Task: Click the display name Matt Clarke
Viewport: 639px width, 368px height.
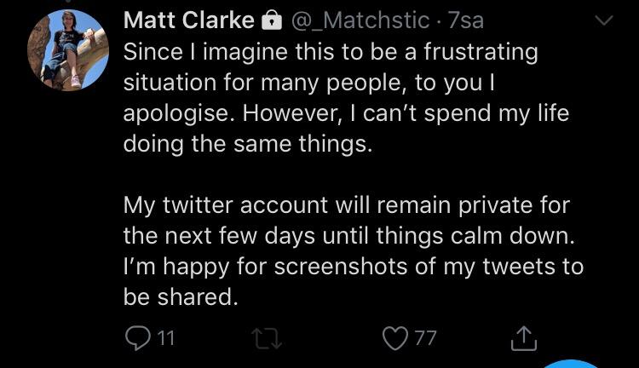Action: [189, 20]
